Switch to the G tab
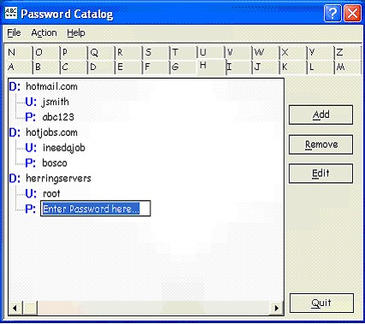The width and height of the screenshot is (365, 324). point(183,68)
